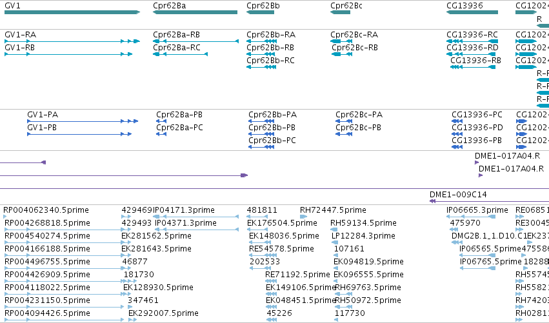Open EST EK281643.5prime

pyautogui.click(x=157, y=249)
